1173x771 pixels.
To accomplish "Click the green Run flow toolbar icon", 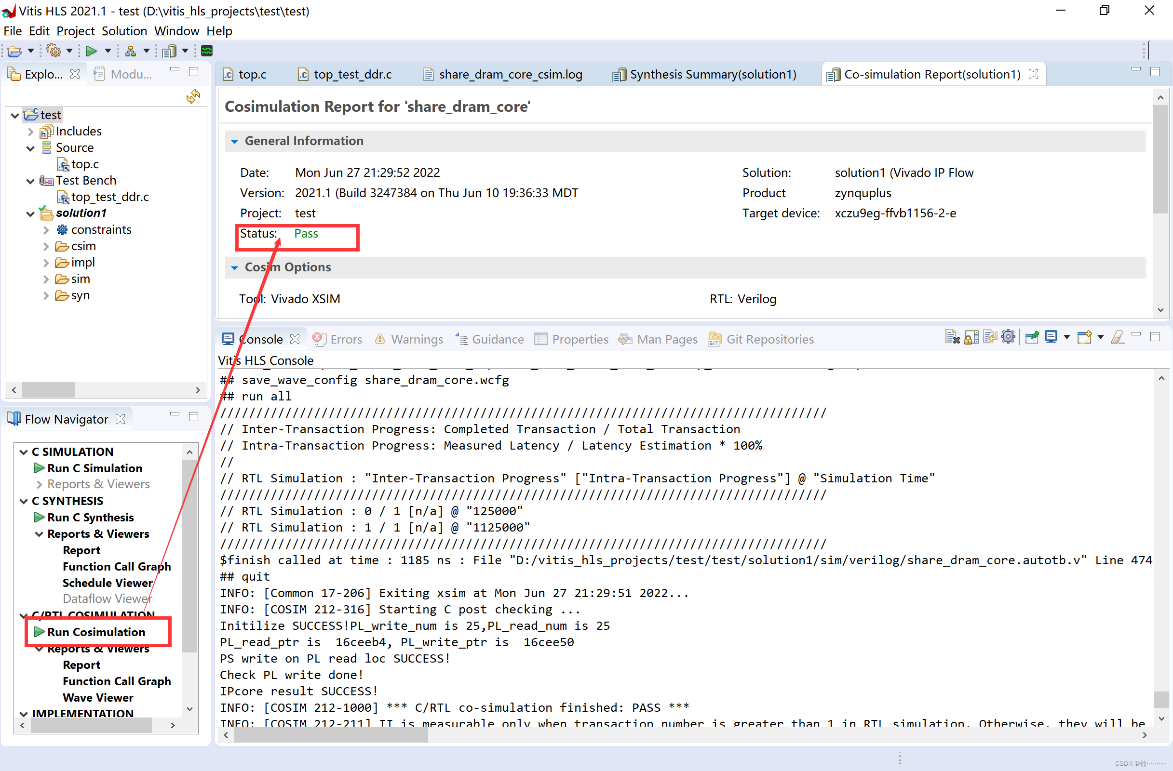I will click(x=91, y=51).
